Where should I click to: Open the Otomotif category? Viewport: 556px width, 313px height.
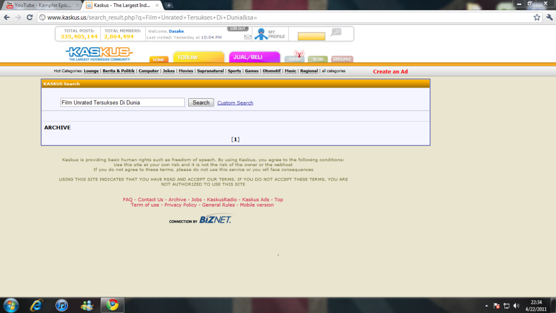[x=271, y=71]
